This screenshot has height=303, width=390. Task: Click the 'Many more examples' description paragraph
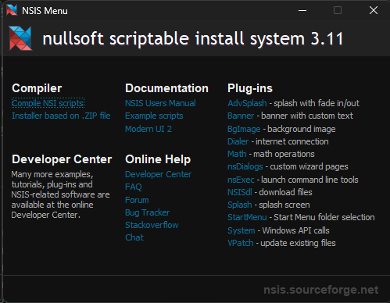point(60,194)
